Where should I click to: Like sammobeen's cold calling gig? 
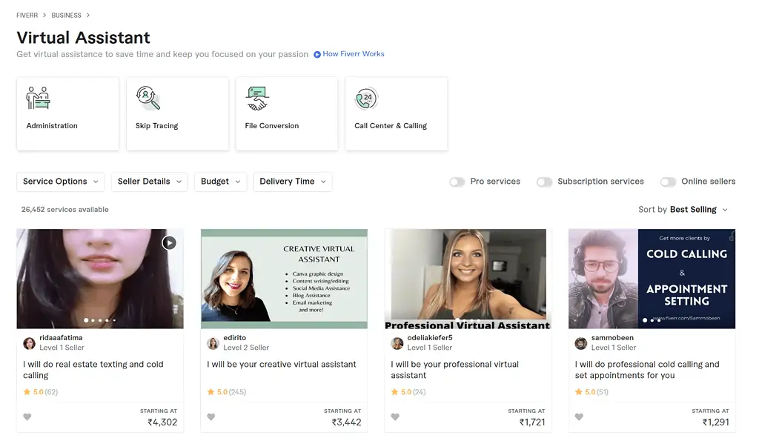pos(579,417)
